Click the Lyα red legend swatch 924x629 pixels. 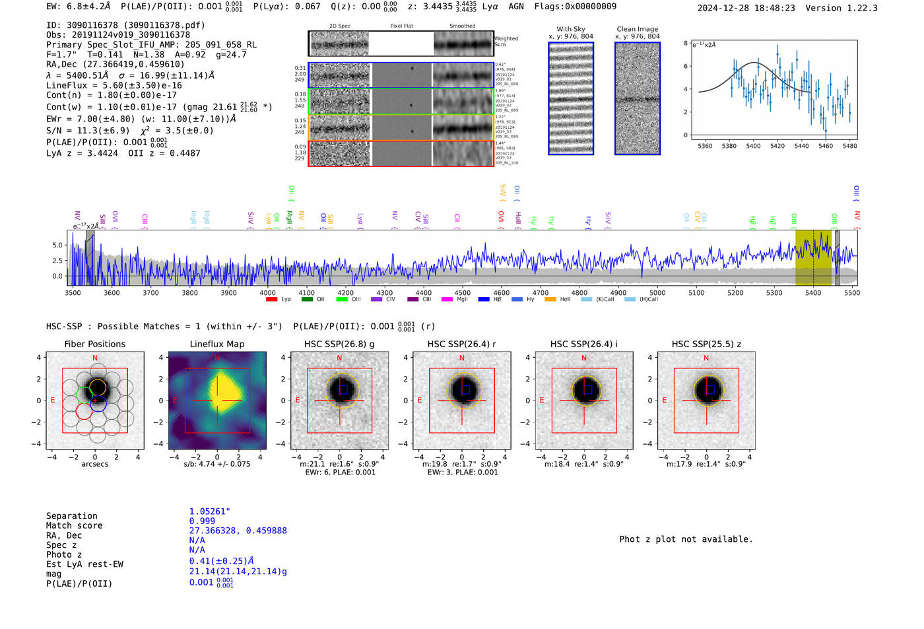271,300
